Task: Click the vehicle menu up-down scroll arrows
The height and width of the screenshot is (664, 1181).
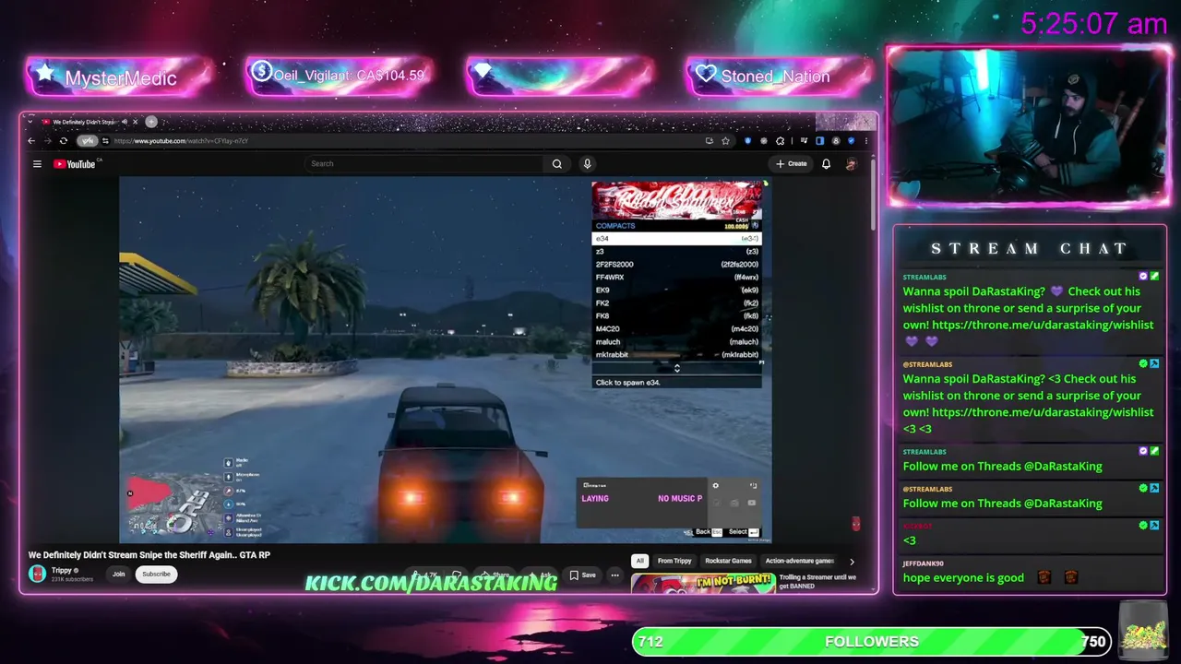Action: (x=676, y=368)
